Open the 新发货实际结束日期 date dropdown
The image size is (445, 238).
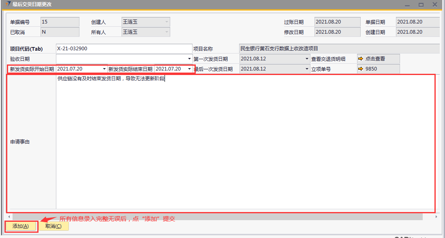[x=189, y=69]
